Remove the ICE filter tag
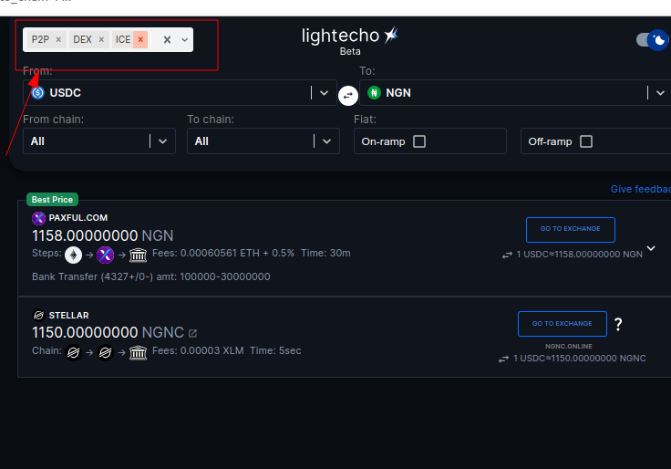Screen dimensions: 671x469 pyautogui.click(x=140, y=39)
